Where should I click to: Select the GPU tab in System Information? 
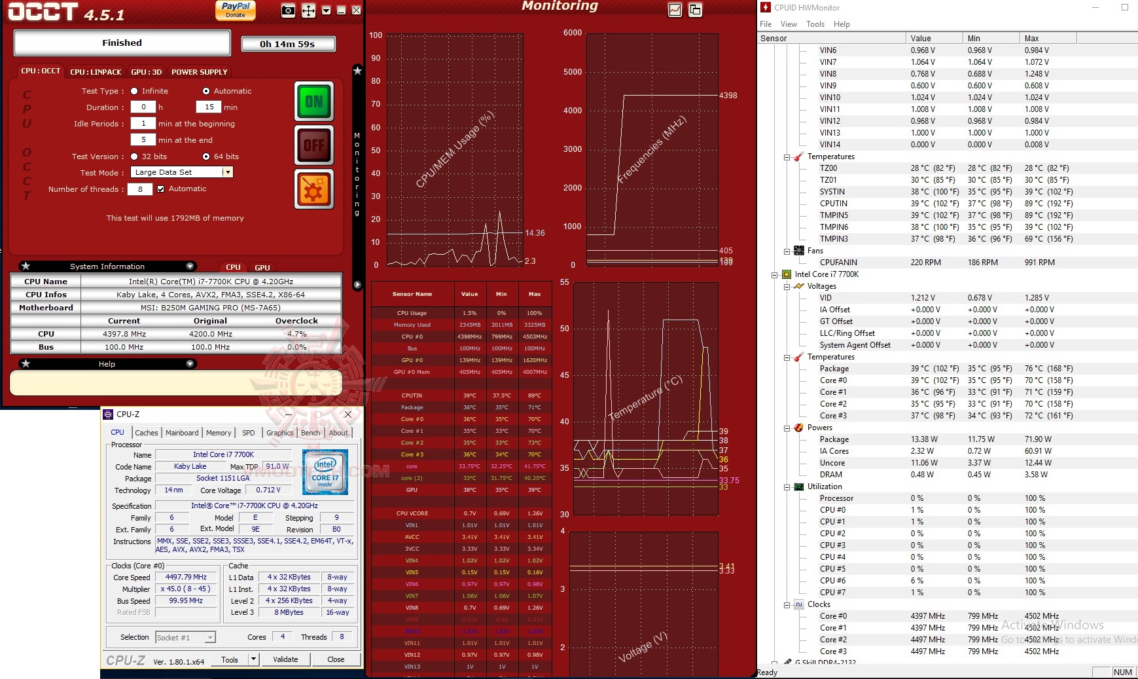pos(262,267)
